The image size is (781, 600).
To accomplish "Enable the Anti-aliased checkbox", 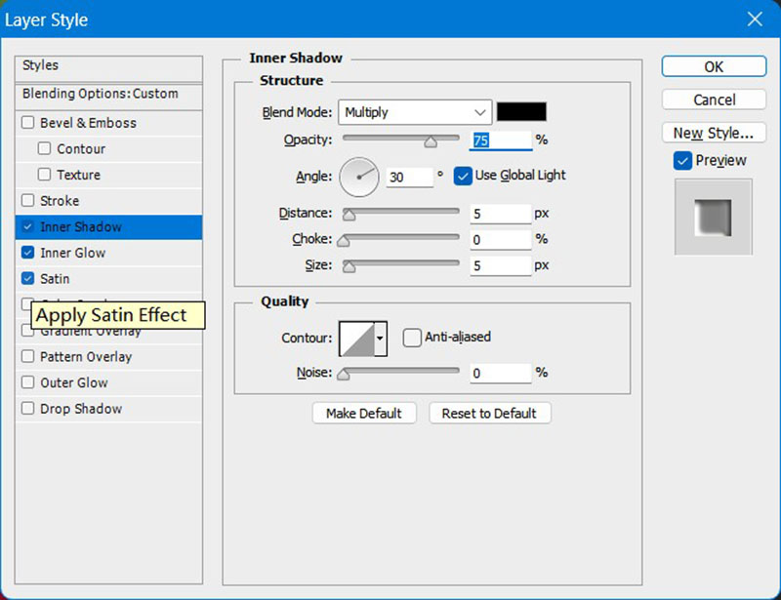I will point(412,338).
